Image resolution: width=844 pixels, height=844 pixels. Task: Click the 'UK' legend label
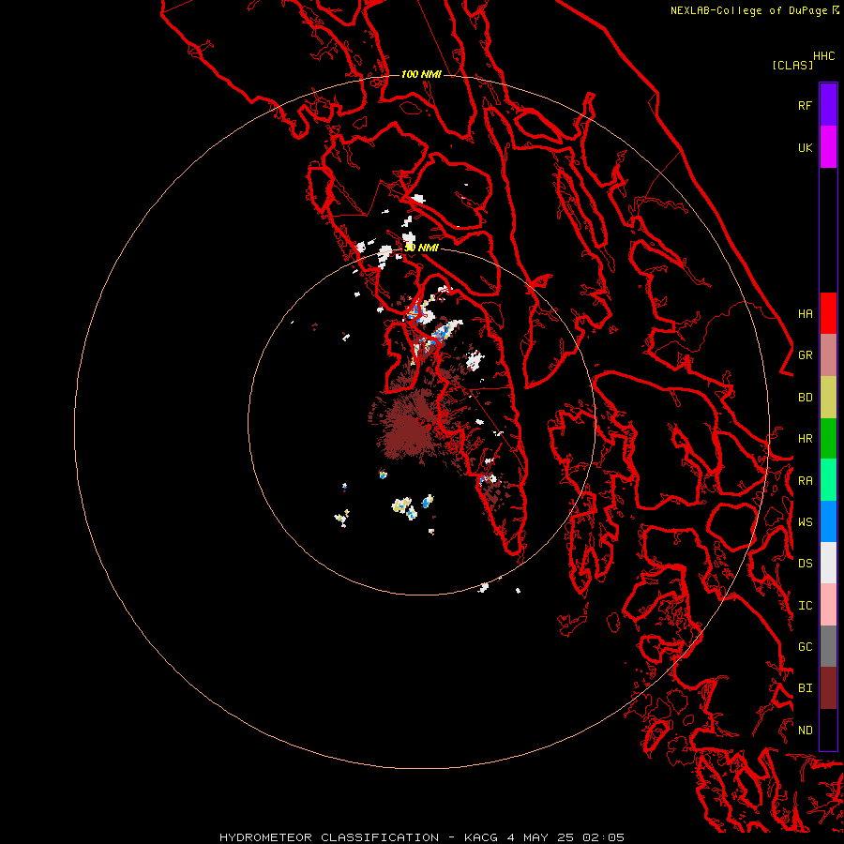click(805, 147)
